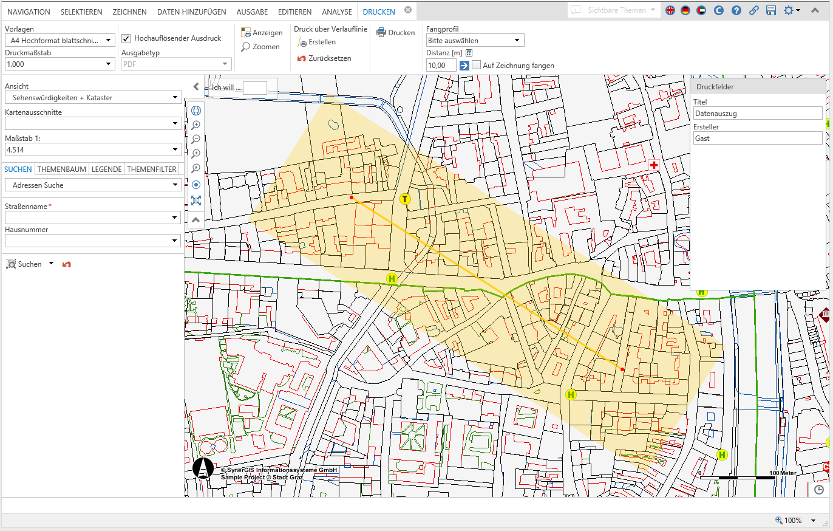Open the Ansicht view dropdown

(x=93, y=97)
